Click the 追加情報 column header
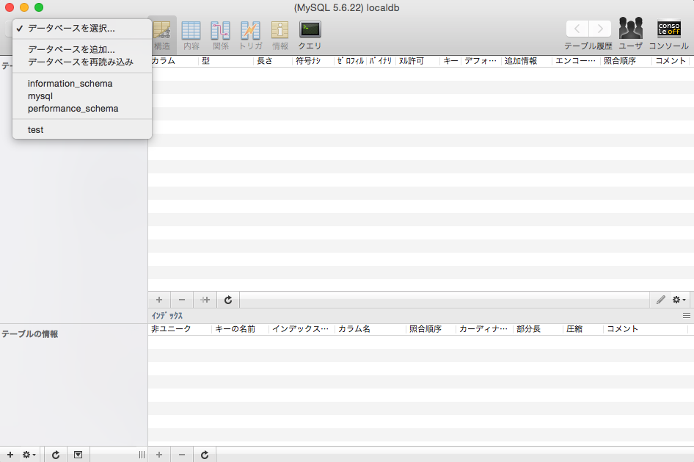This screenshot has height=462, width=694. (x=527, y=61)
